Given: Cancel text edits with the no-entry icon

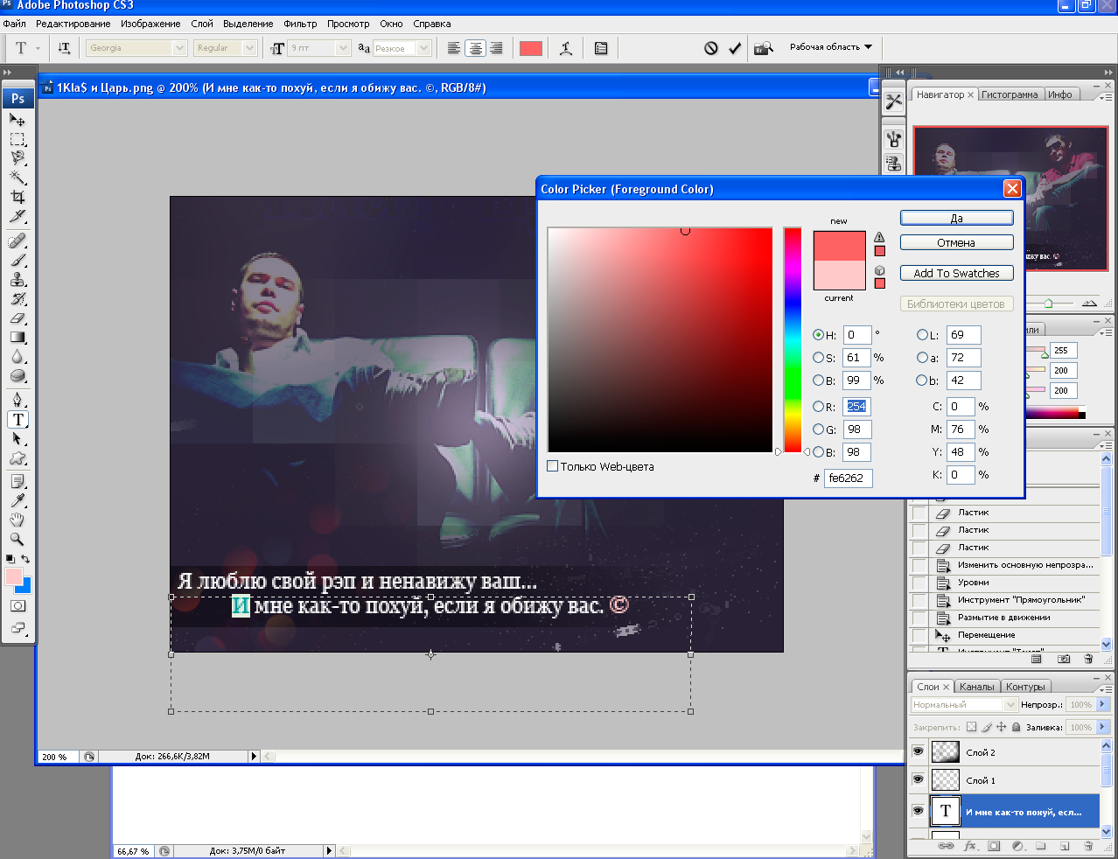Looking at the screenshot, I should tap(711, 48).
